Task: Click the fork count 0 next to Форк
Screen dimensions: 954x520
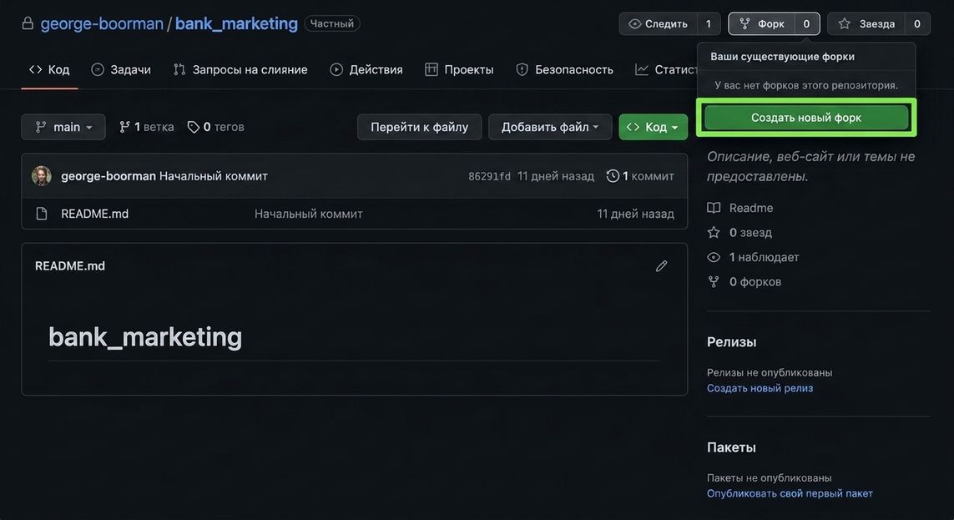Action: [807, 23]
